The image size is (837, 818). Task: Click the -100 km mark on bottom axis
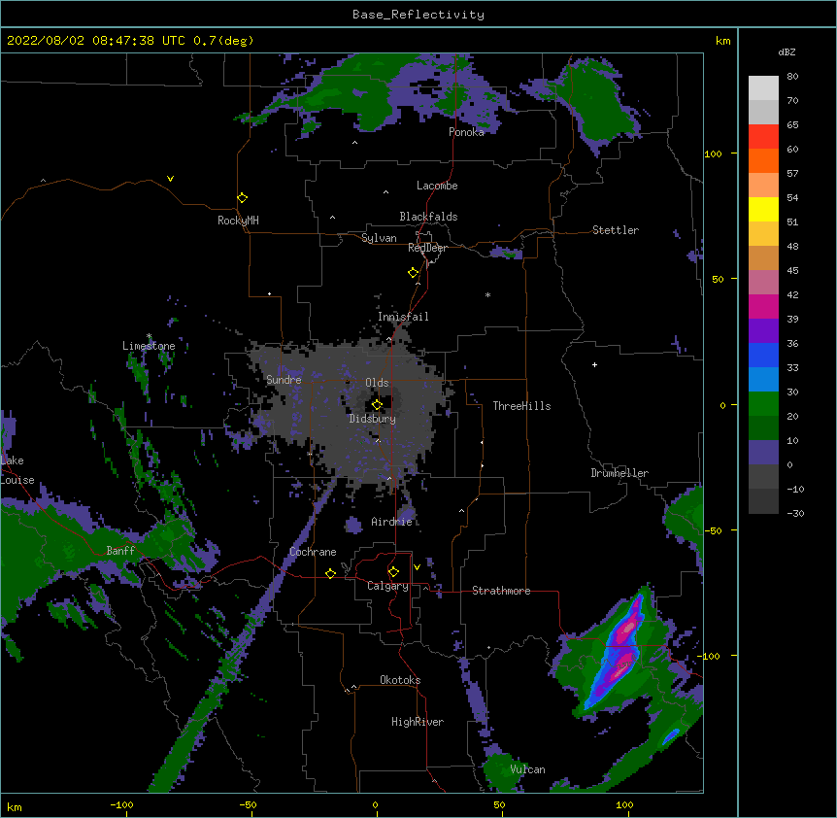[x=121, y=804]
